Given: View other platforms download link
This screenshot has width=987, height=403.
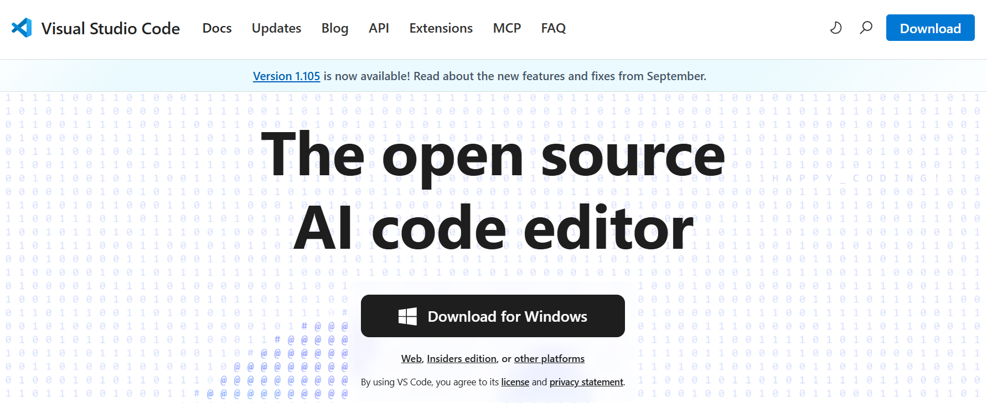Looking at the screenshot, I should (x=549, y=359).
